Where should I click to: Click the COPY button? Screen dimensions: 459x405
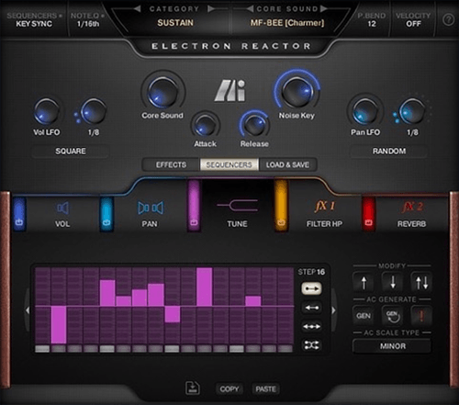click(229, 389)
